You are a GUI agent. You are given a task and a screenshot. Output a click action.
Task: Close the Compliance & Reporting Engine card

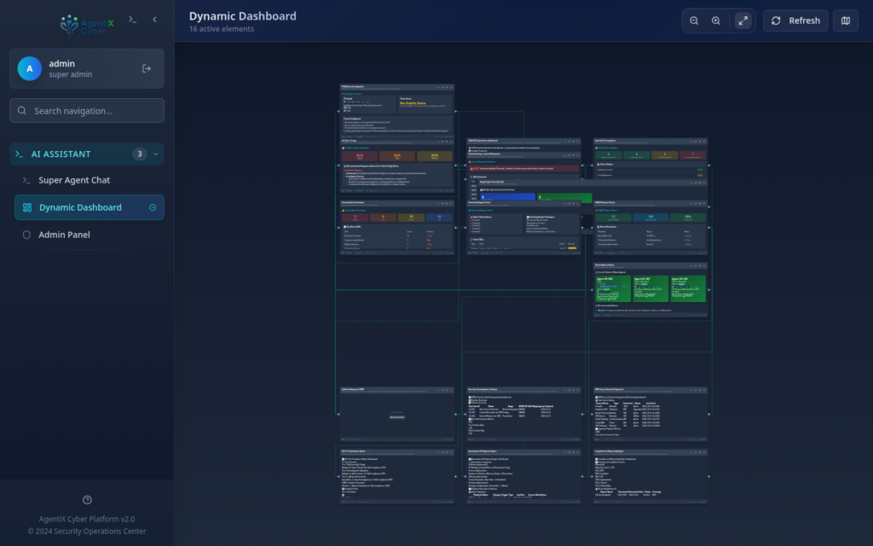(x=704, y=452)
